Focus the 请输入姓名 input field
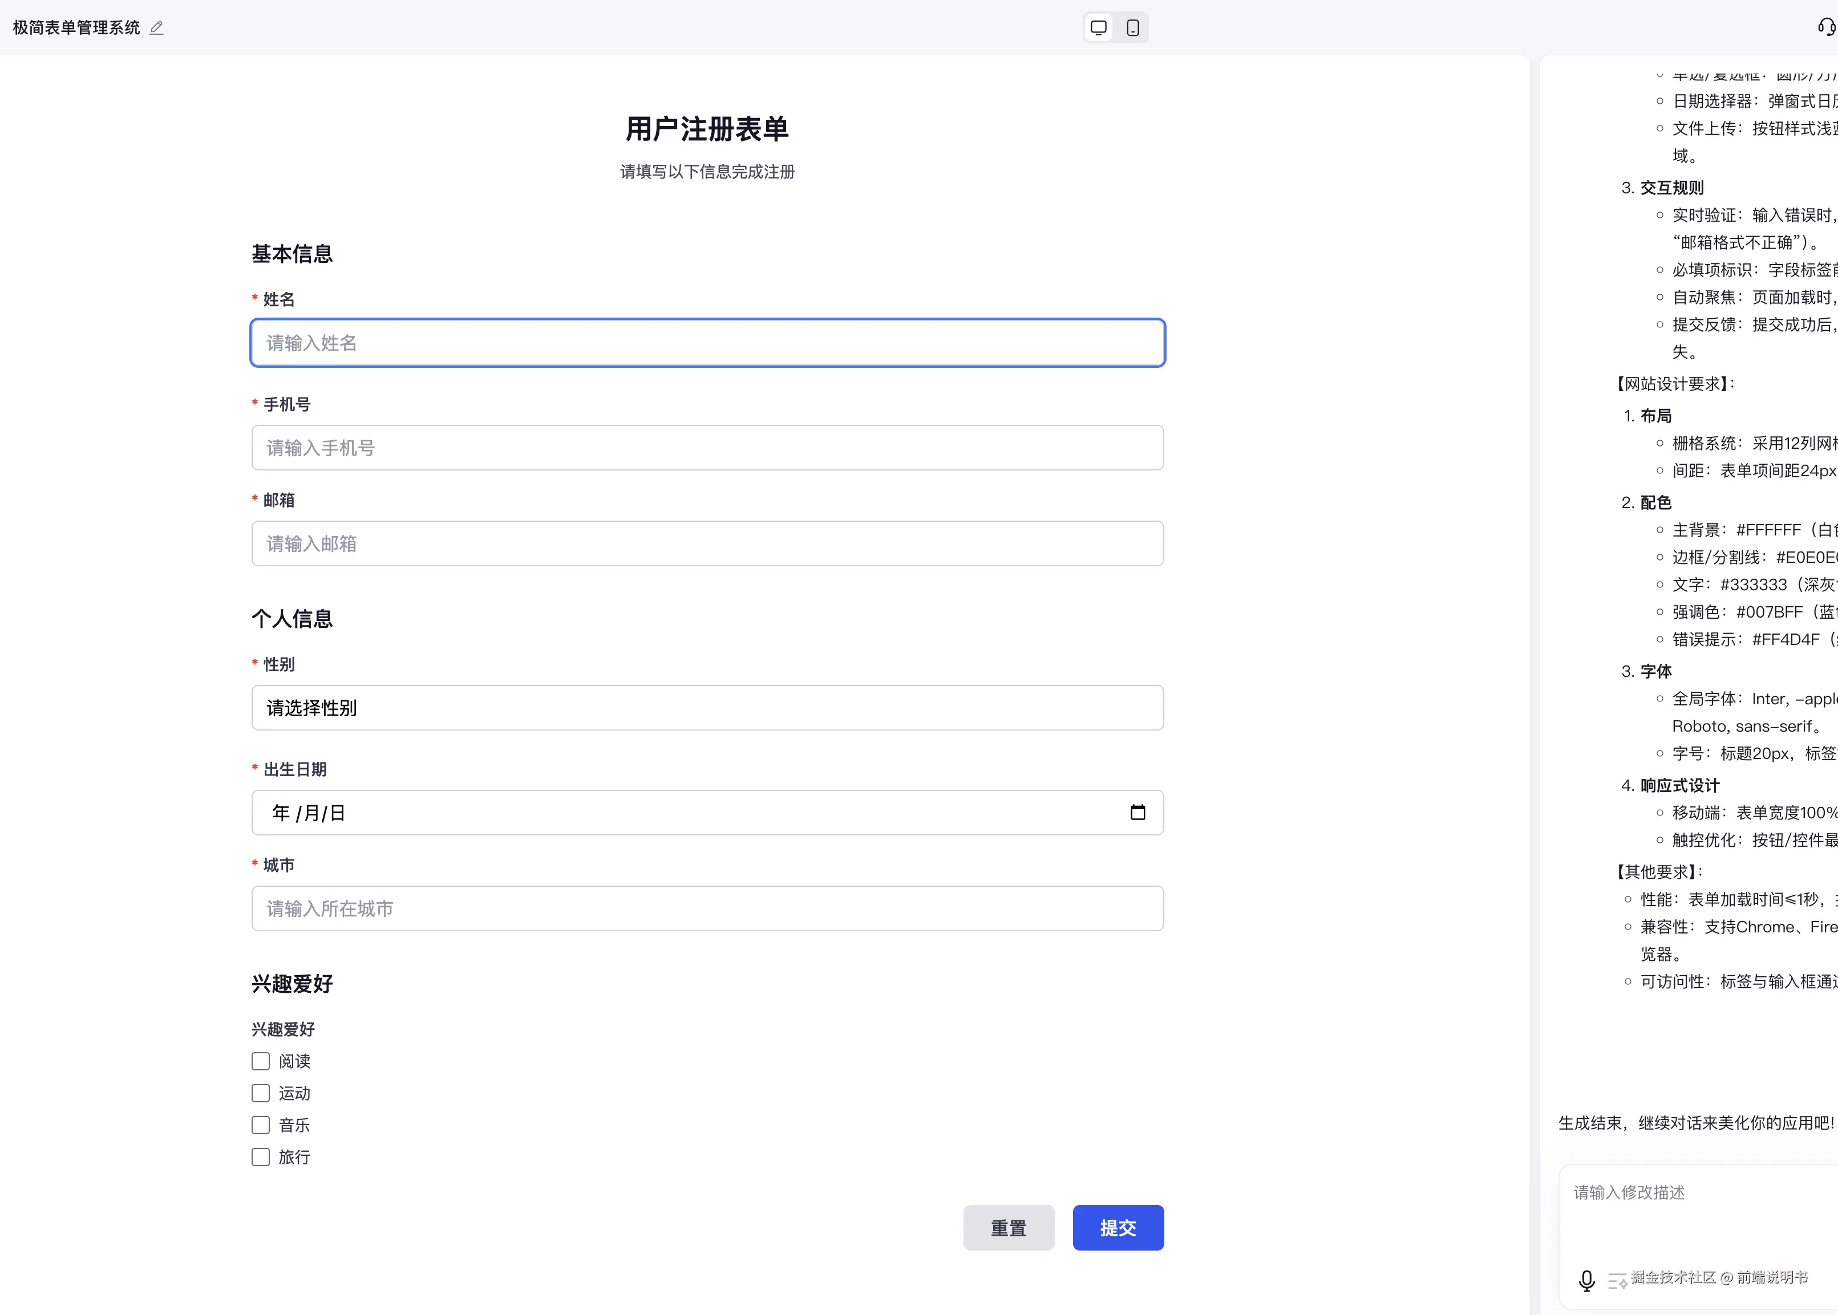Viewport: 1838px width, 1315px height. pyautogui.click(x=707, y=343)
